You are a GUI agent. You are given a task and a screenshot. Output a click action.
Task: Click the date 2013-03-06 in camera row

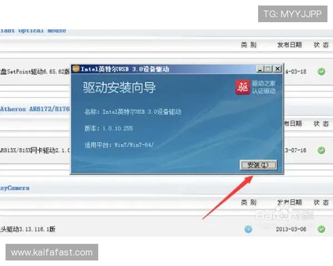(291, 229)
